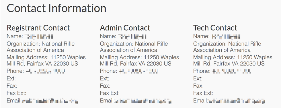Click the Contact Information page heading
The width and height of the screenshot is (281, 108).
(x=56, y=8)
